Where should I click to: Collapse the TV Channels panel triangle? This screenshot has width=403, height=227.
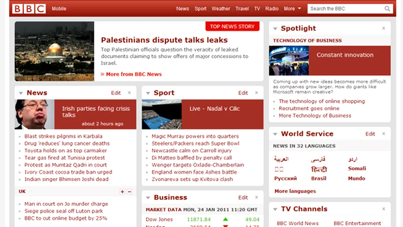click(x=275, y=209)
